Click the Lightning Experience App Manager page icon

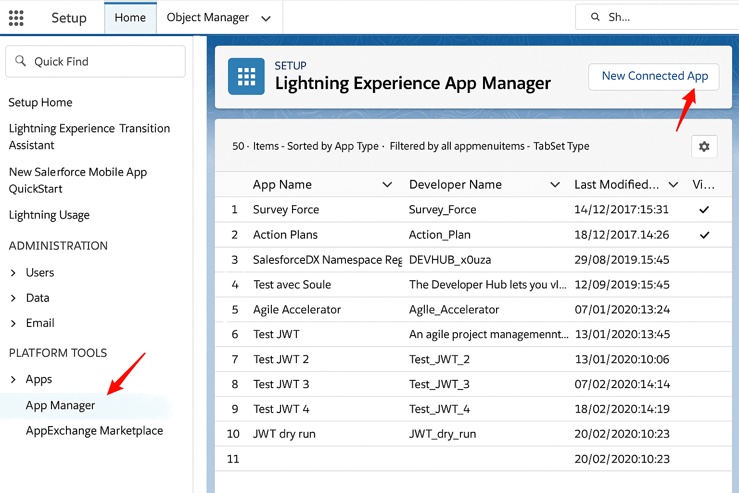coord(246,76)
